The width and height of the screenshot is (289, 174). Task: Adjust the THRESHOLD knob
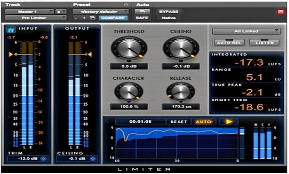(x=129, y=48)
